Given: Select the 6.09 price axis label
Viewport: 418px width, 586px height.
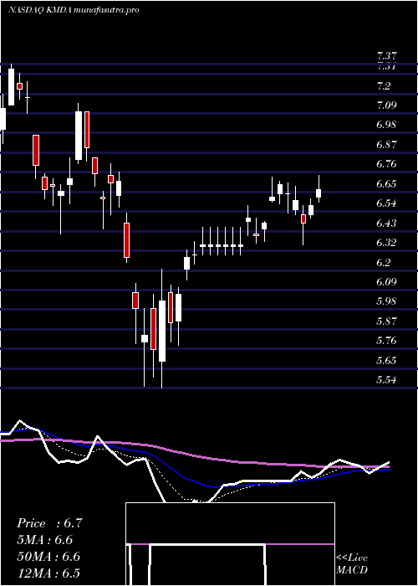Looking at the screenshot, I should tap(386, 282).
